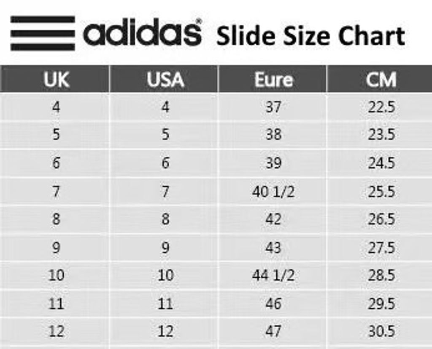Click the Slide Size Chart title
The width and height of the screenshot is (432, 349).
[x=310, y=36]
